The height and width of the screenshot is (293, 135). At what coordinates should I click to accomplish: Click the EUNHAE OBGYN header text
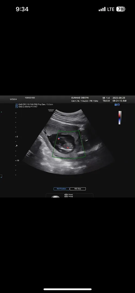(x=80, y=98)
